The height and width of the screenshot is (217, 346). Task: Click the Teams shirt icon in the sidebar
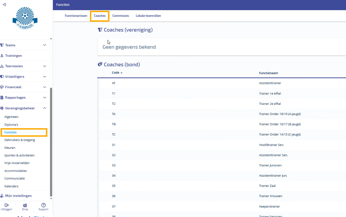click(x=2, y=45)
